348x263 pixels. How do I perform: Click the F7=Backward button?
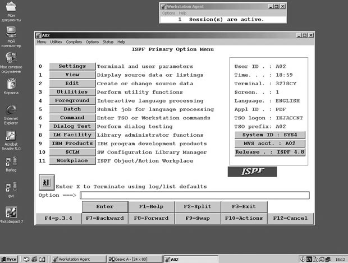pos(105,219)
